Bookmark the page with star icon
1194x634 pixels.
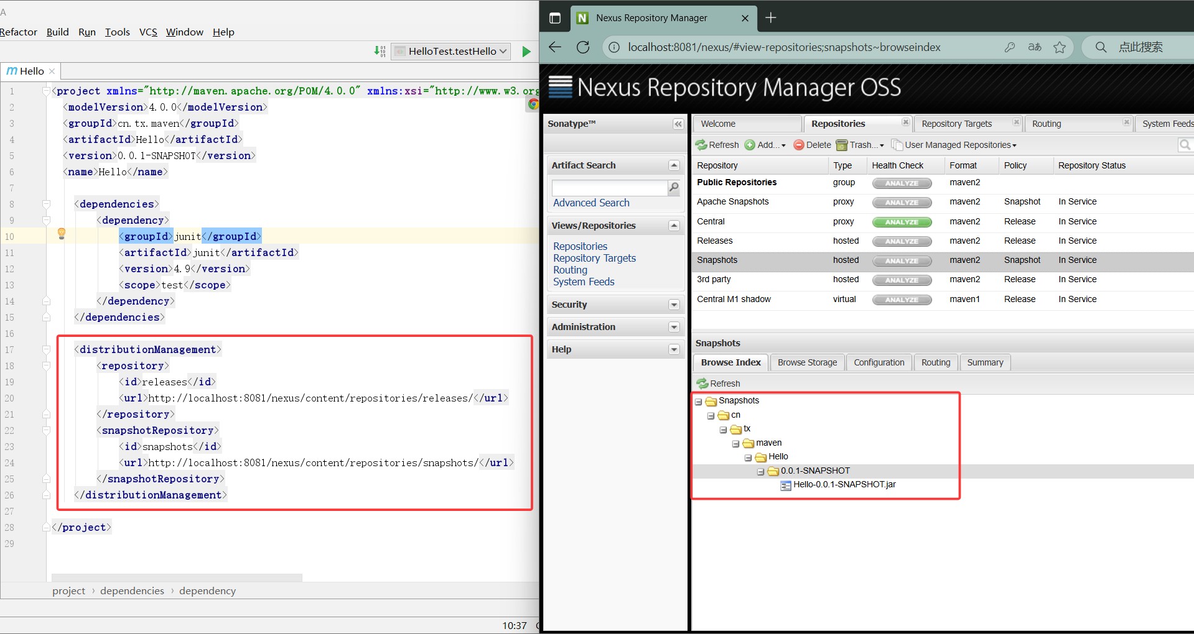coord(1060,47)
